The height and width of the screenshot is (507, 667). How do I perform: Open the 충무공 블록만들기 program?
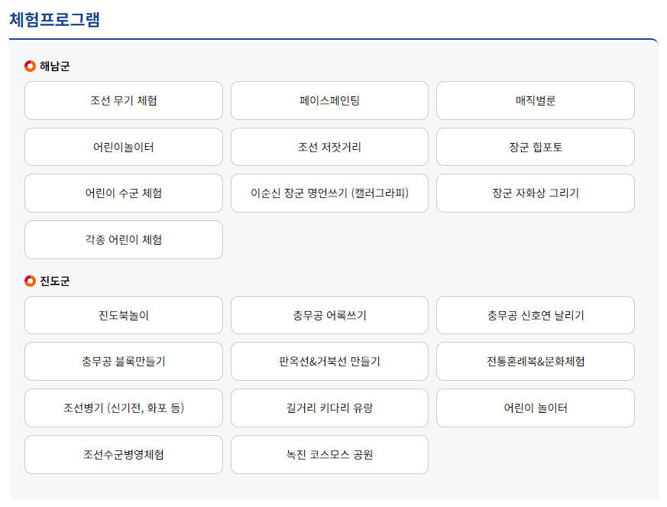tap(123, 361)
